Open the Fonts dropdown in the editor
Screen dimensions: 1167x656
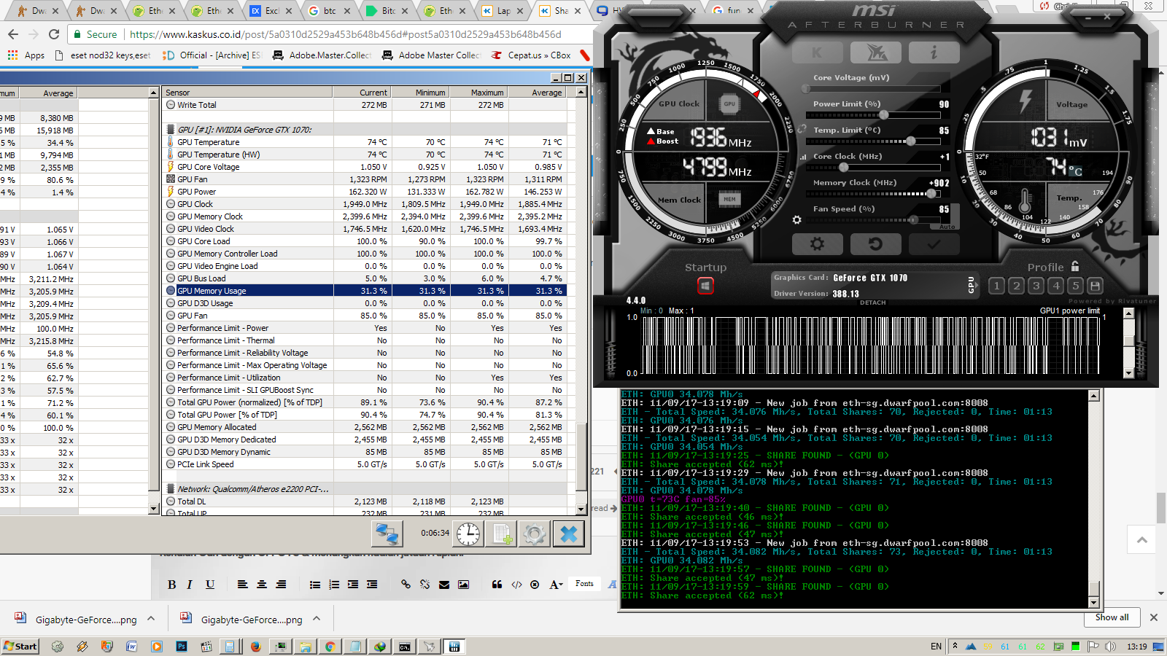click(x=584, y=584)
